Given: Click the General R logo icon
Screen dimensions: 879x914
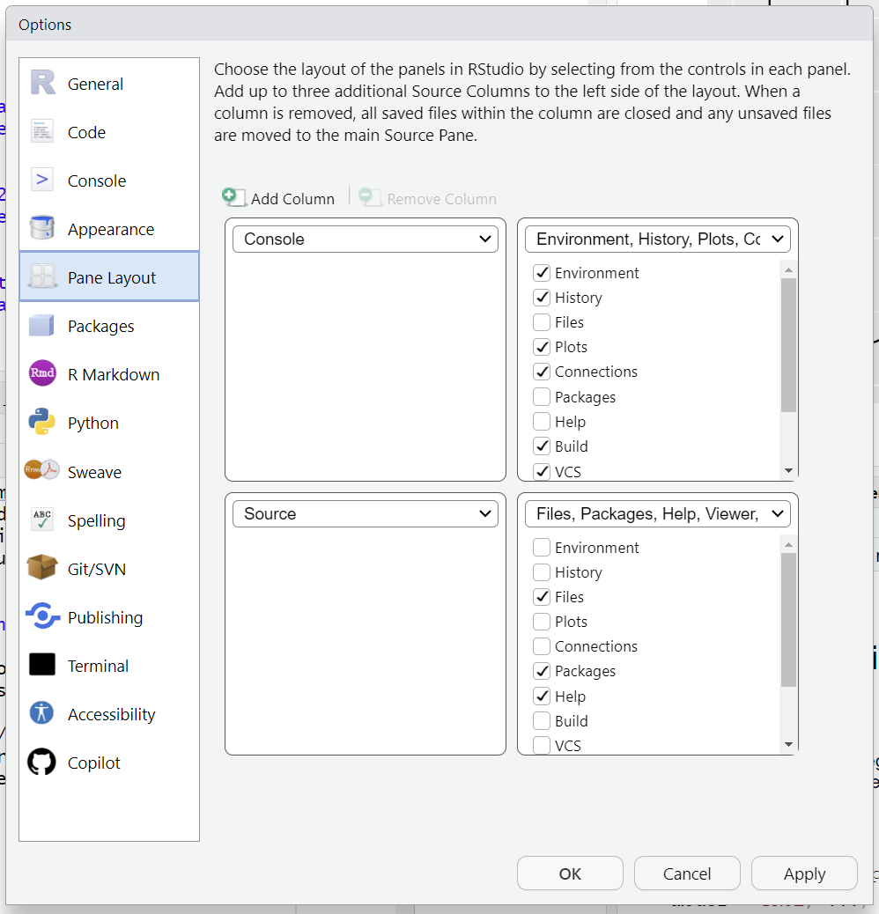Looking at the screenshot, I should click(42, 83).
